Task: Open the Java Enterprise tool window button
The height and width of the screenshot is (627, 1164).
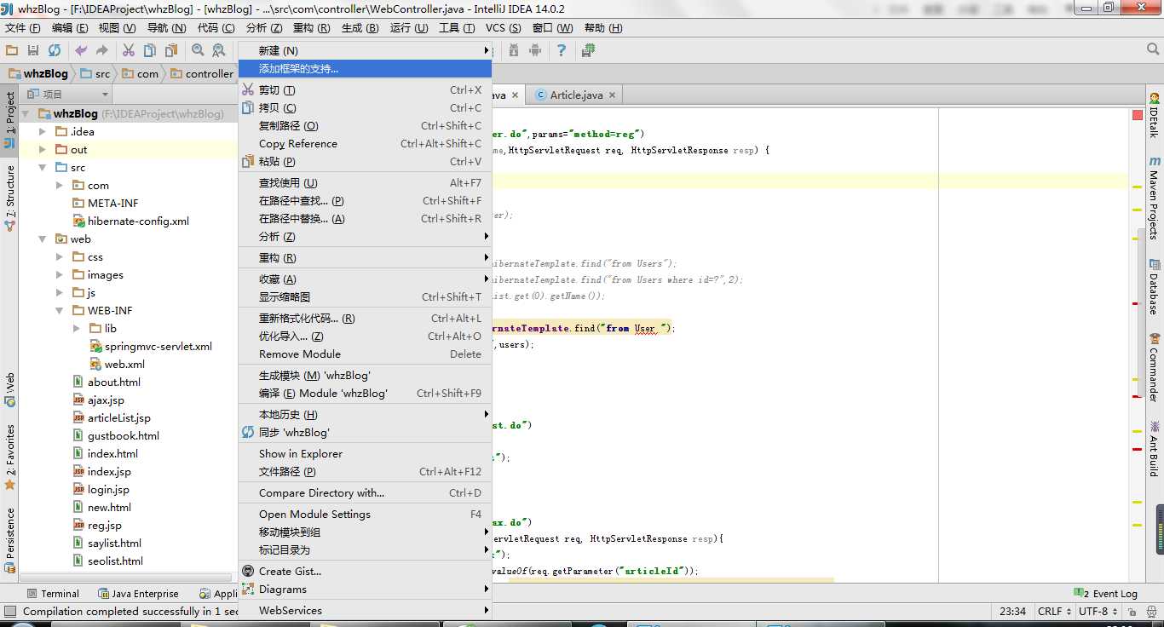Action: coord(138,594)
